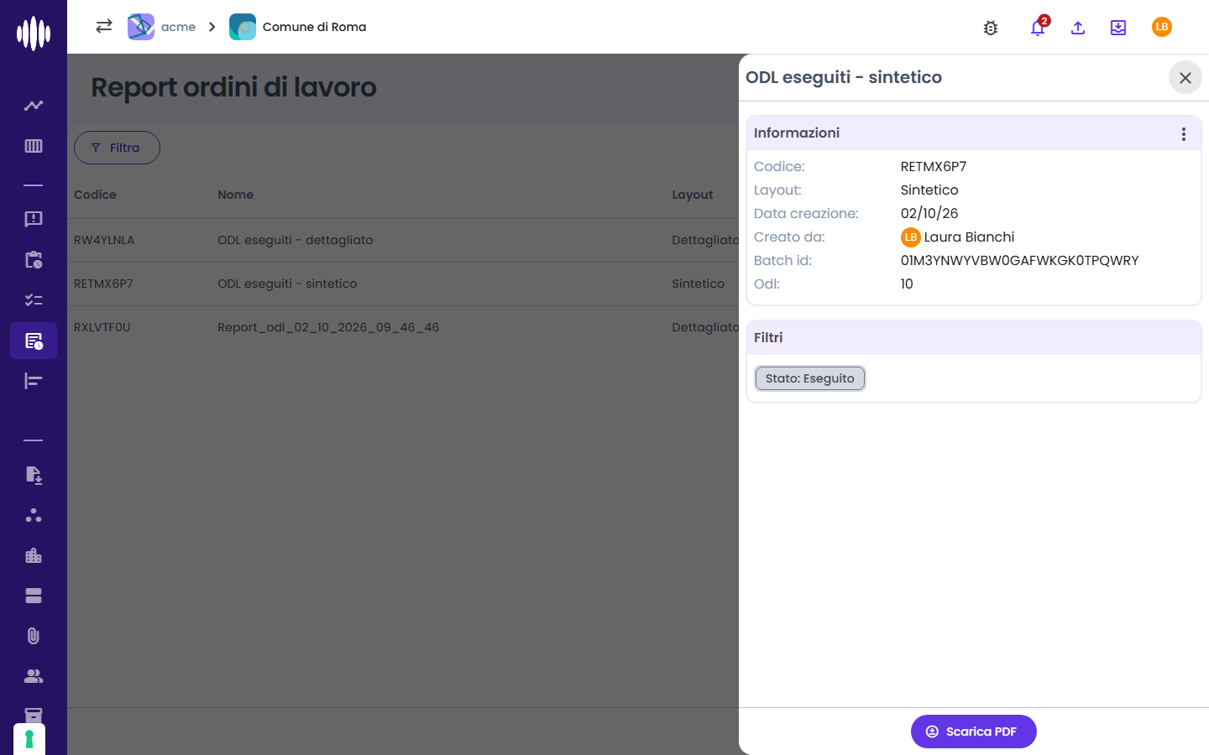Click the Codice column header

[x=95, y=195]
